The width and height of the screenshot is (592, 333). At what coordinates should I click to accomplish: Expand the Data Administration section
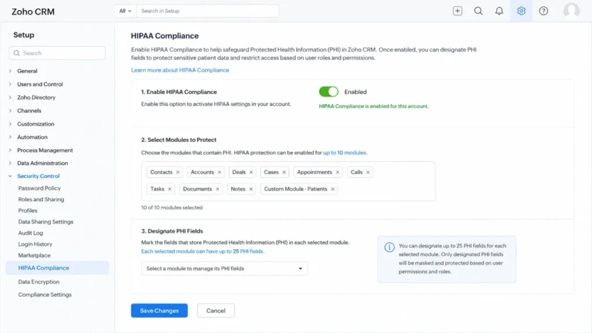pos(10,163)
